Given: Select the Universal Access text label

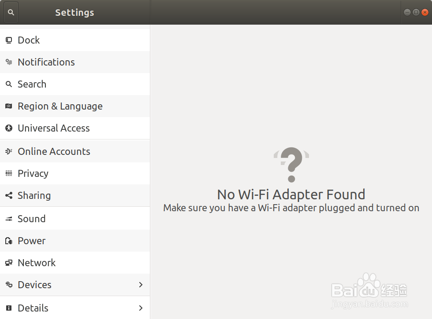Looking at the screenshot, I should (54, 128).
